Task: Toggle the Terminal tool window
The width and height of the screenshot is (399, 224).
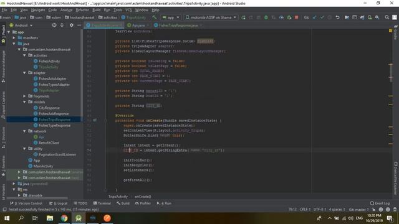Action: [102, 203]
